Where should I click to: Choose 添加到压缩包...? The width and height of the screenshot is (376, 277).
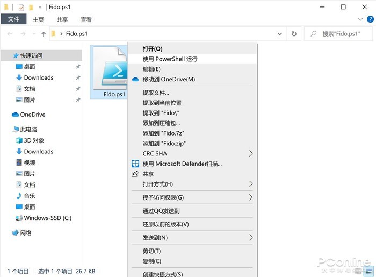coord(192,123)
